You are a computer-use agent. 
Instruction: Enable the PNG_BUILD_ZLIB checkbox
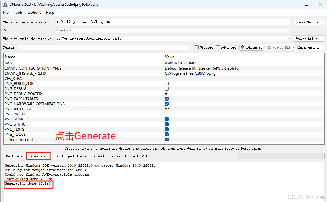coord(167,83)
